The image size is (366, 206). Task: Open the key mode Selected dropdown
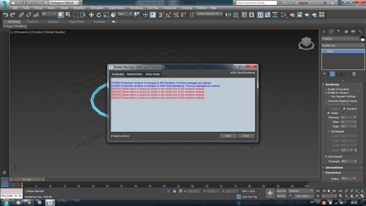pyautogui.click(x=301, y=191)
